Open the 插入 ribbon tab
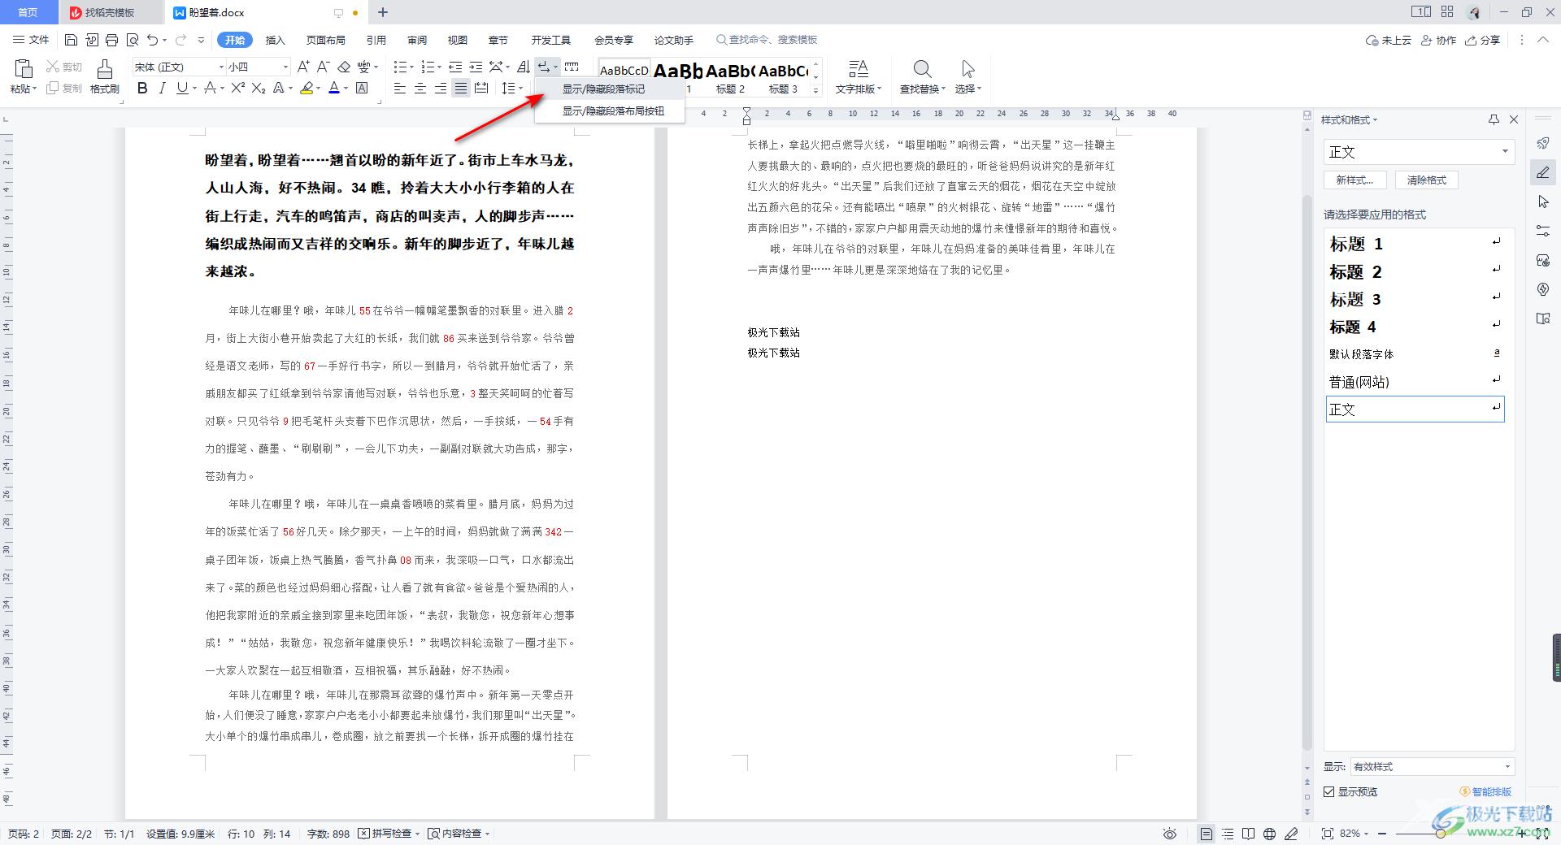 (x=276, y=40)
